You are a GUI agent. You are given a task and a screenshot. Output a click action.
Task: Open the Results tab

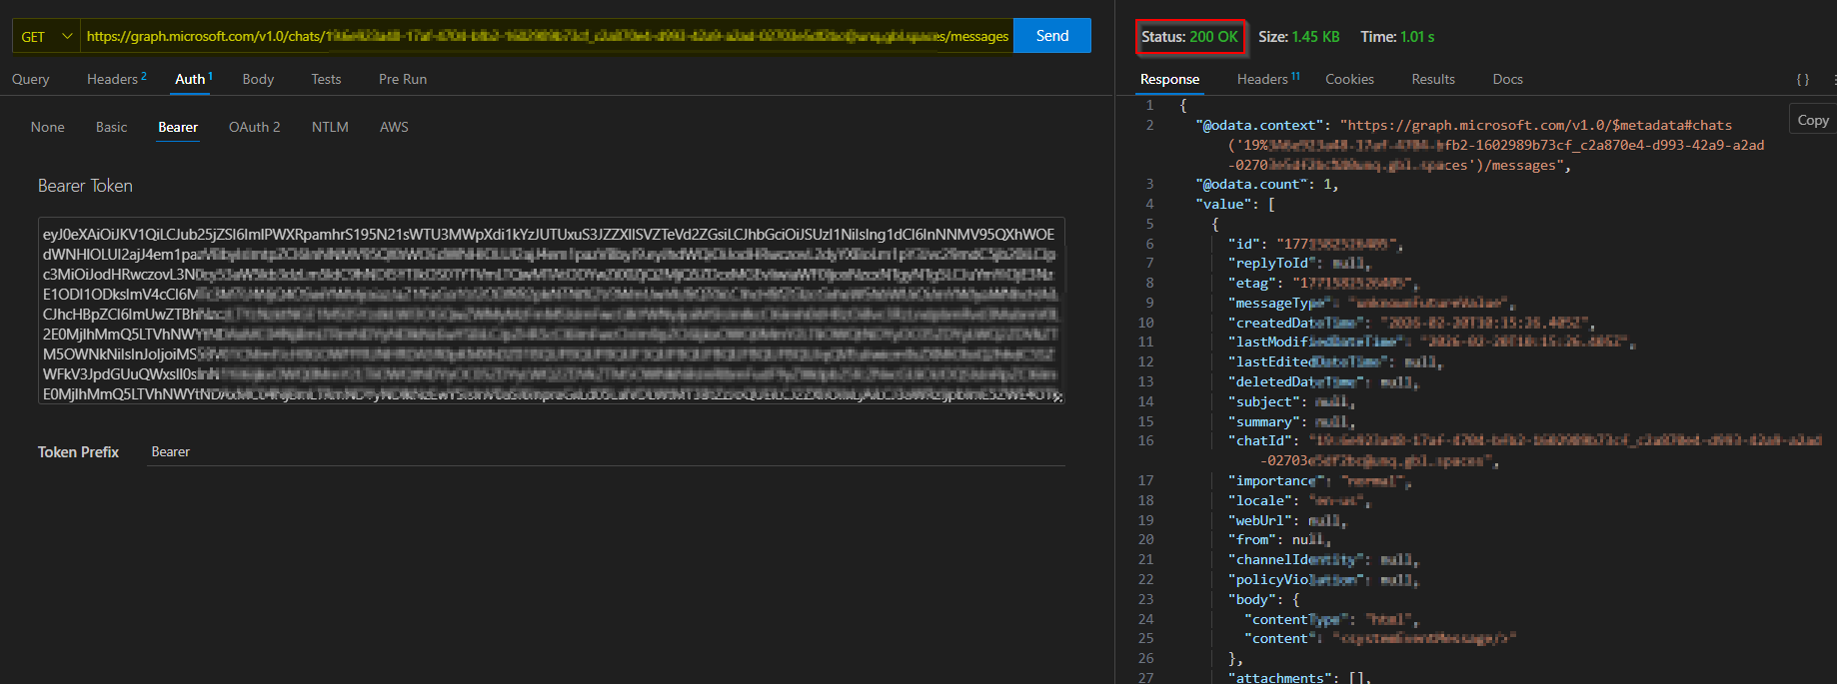(1433, 79)
